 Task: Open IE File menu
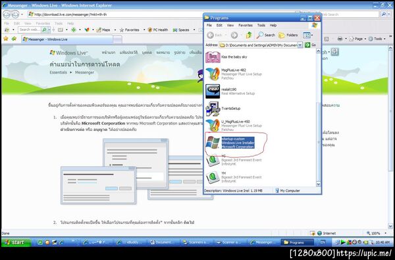pyautogui.click(x=7, y=24)
